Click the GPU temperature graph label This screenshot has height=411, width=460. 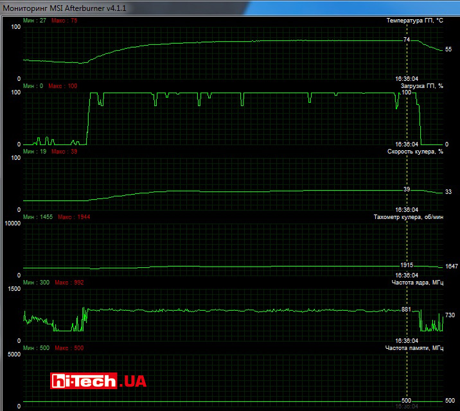tap(414, 21)
